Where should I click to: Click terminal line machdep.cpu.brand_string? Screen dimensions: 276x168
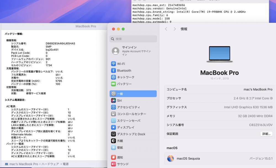(189, 12)
